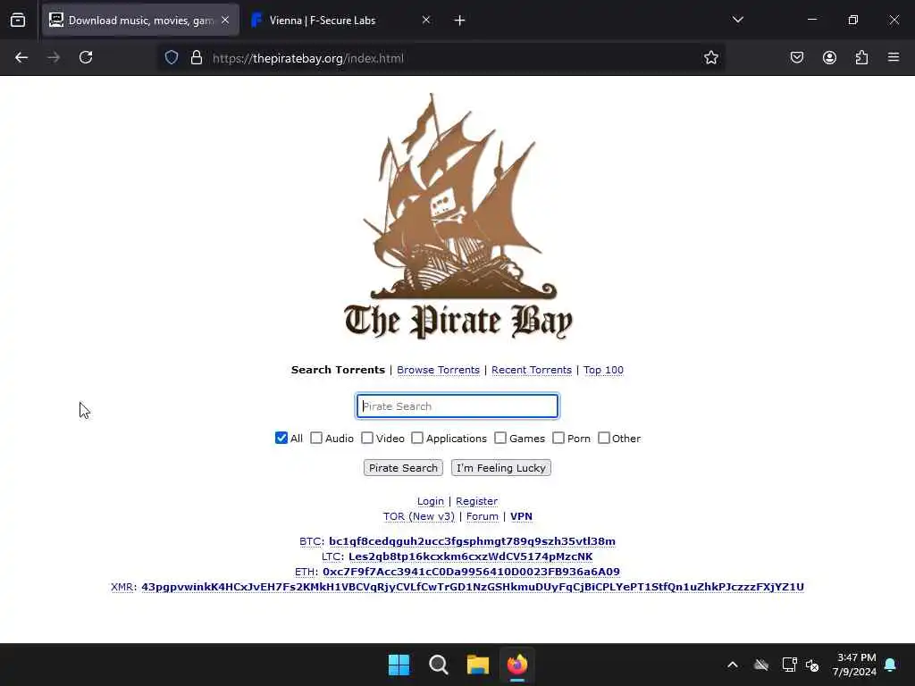Open the Extensions puzzle icon
This screenshot has width=915, height=686.
tap(861, 57)
